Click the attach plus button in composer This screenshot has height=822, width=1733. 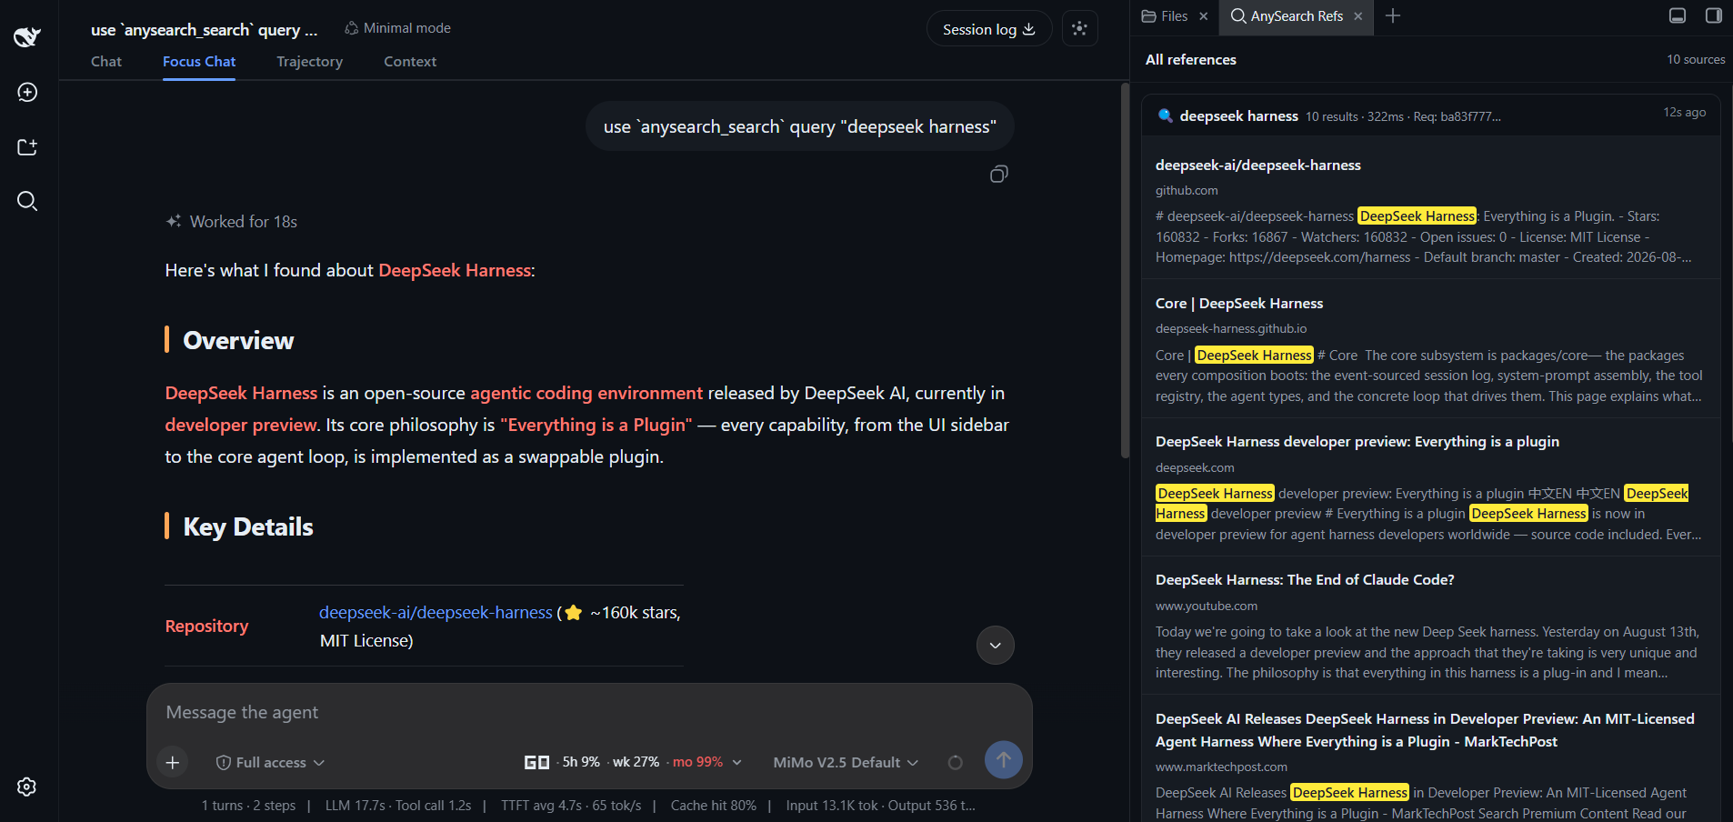(x=173, y=762)
